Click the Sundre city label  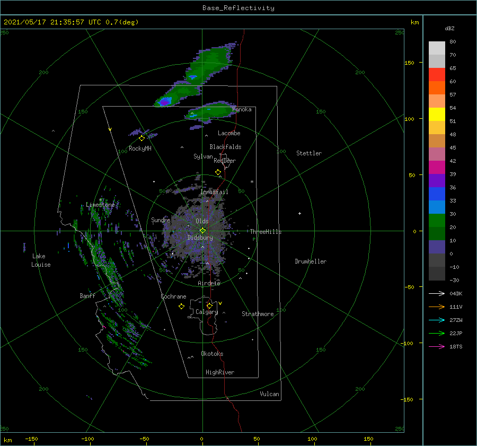click(161, 220)
